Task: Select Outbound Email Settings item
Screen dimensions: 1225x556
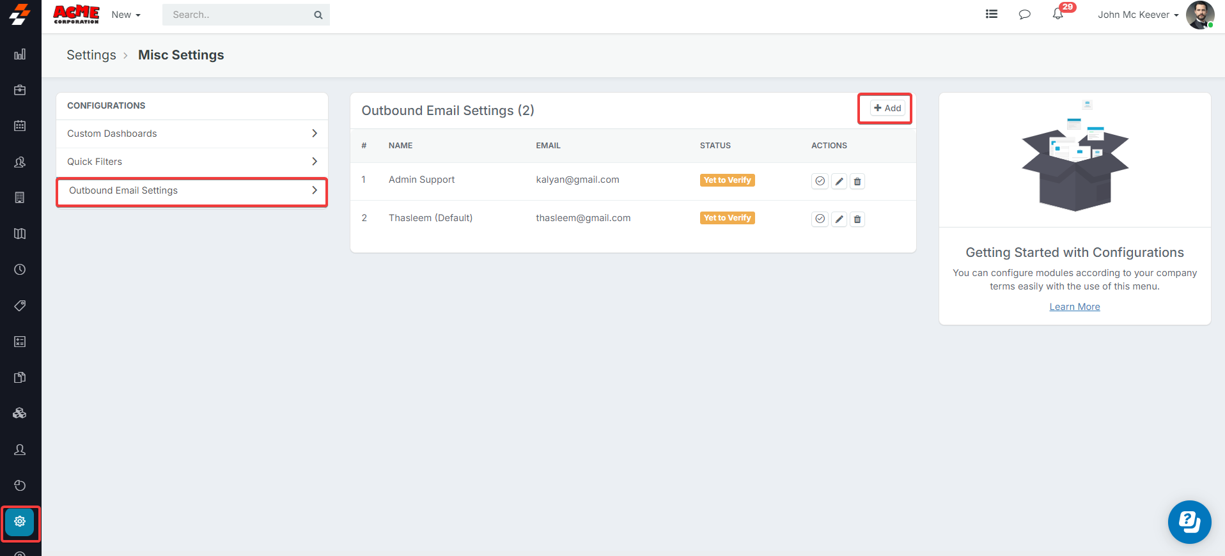Action: 192,190
